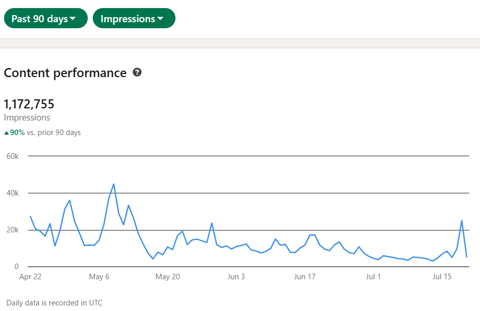This screenshot has height=311, width=480.
Task: Select the 1,172,755 impressions total
Action: pyautogui.click(x=29, y=104)
